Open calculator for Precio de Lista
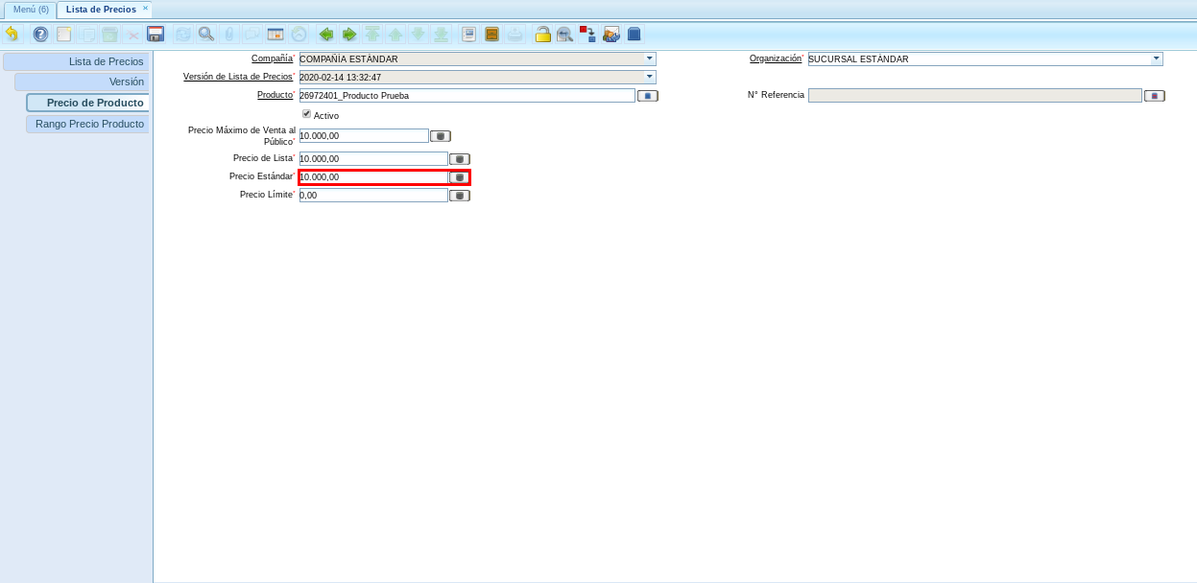The width and height of the screenshot is (1197, 583). click(460, 159)
